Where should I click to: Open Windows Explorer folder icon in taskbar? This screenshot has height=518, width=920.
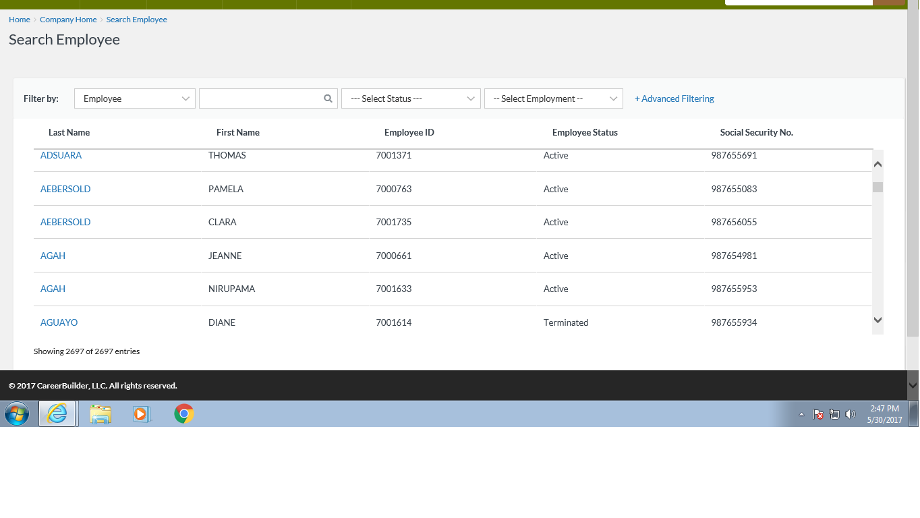pyautogui.click(x=100, y=413)
